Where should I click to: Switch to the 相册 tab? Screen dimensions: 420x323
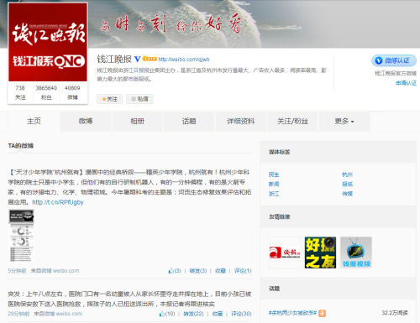137,122
